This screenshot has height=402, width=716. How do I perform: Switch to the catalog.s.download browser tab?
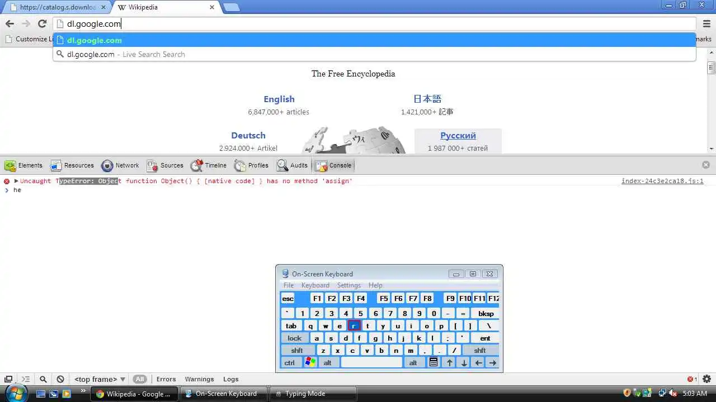coord(56,7)
